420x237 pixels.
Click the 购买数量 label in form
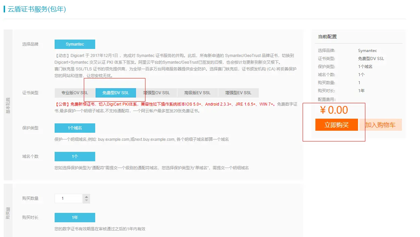coord(30,198)
